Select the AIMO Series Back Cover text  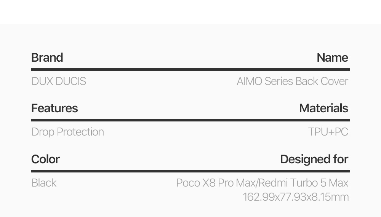coord(292,81)
